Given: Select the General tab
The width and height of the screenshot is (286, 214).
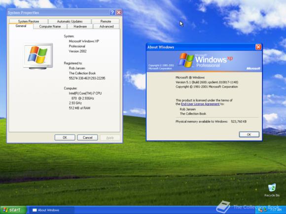Looking at the screenshot, I should (x=21, y=26).
